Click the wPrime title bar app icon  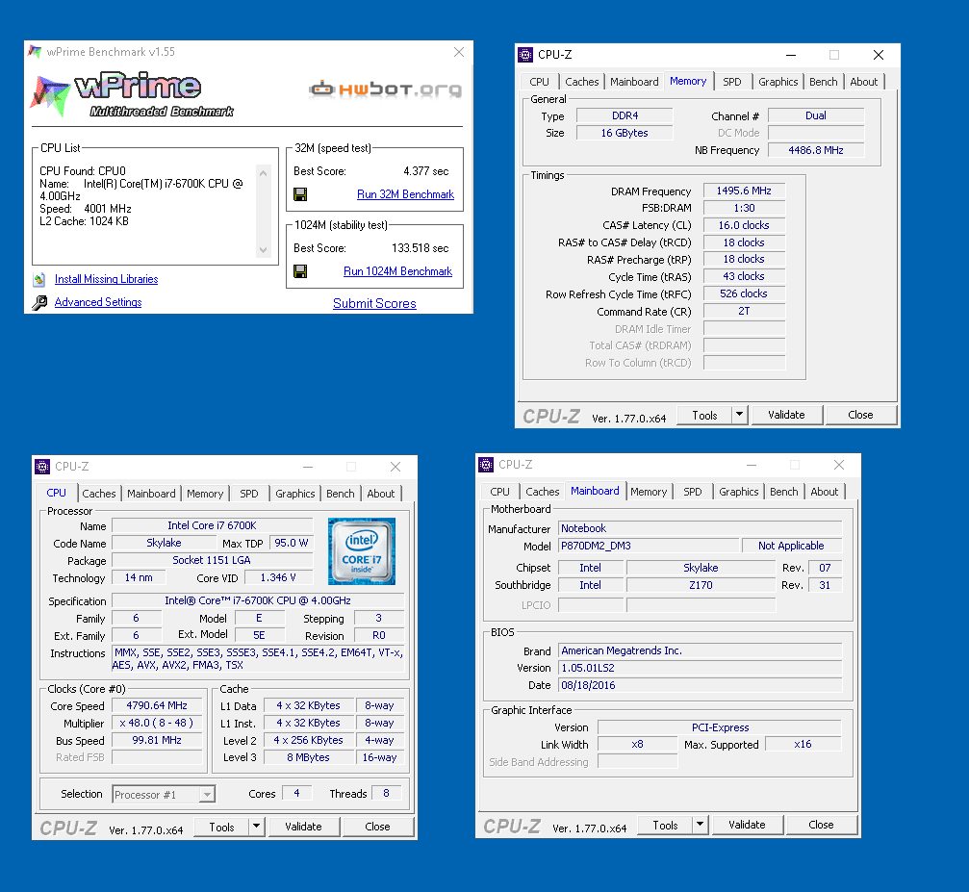35,52
